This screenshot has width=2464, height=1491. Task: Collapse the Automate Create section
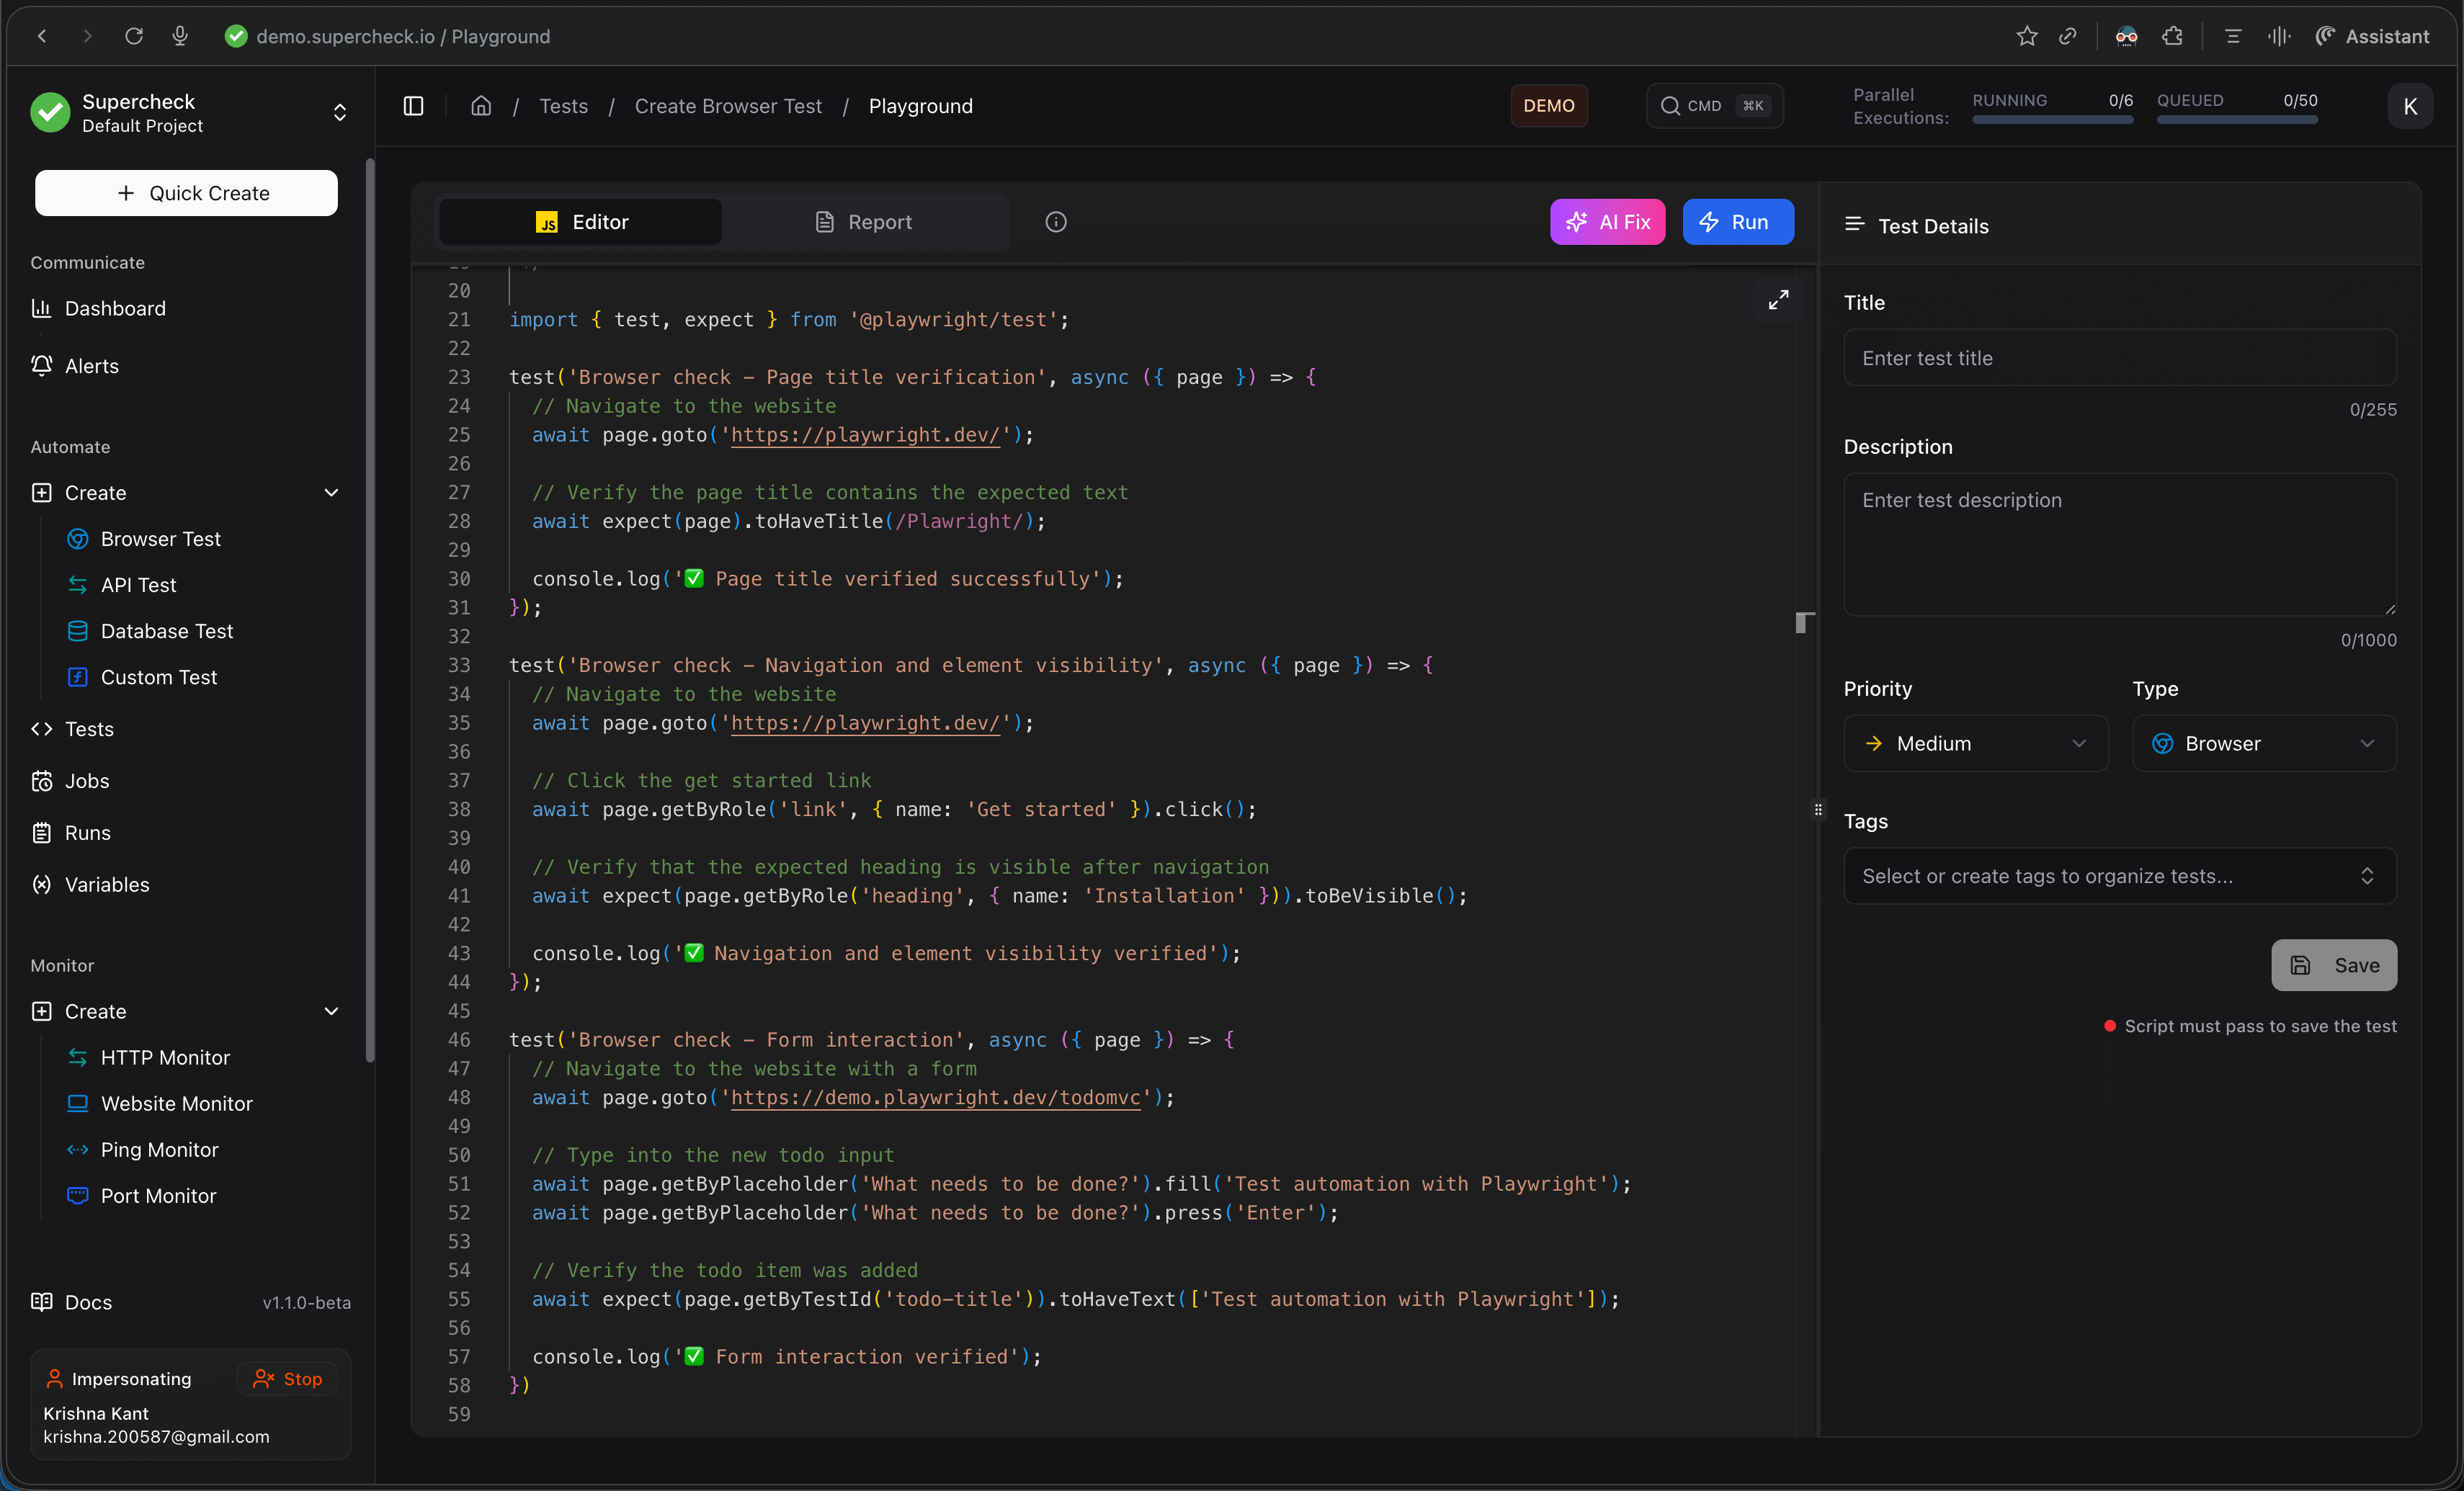[331, 493]
